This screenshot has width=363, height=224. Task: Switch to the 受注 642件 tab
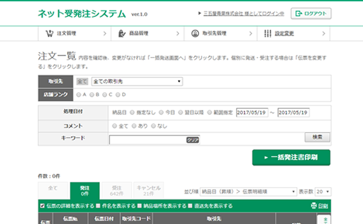coord(117,191)
